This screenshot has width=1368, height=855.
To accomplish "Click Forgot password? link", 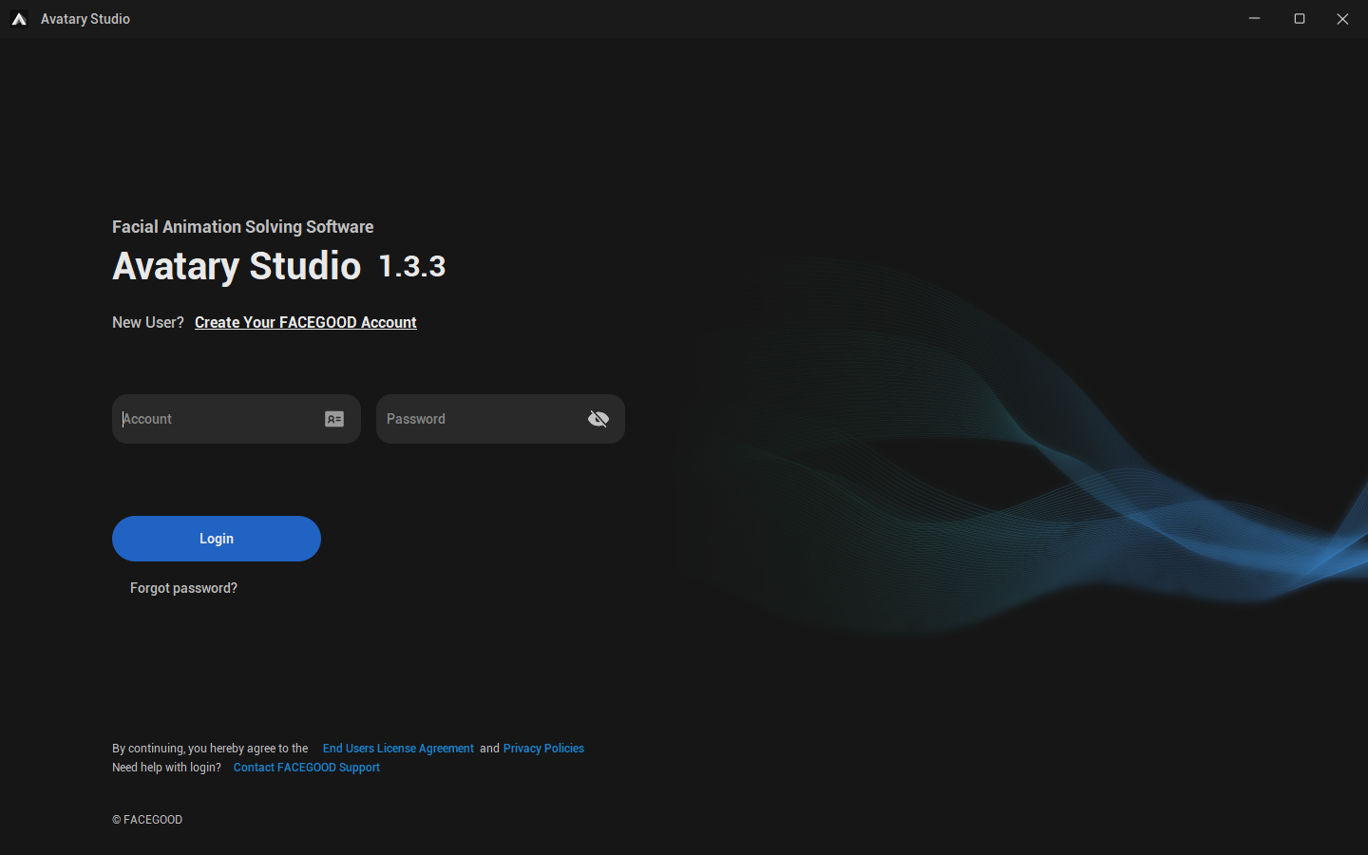I will (x=183, y=588).
